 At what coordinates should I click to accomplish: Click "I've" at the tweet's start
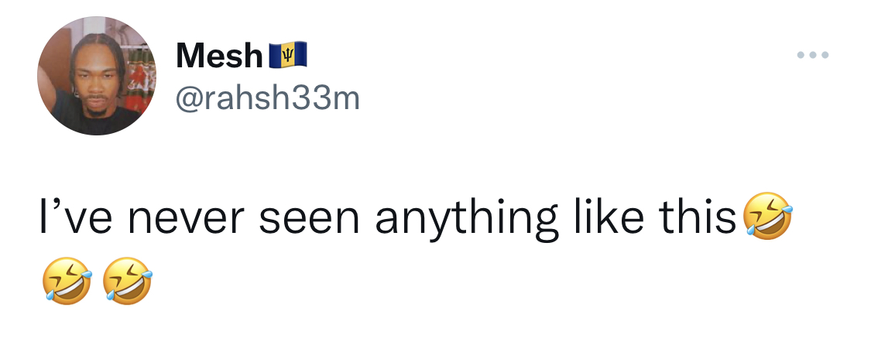click(76, 216)
